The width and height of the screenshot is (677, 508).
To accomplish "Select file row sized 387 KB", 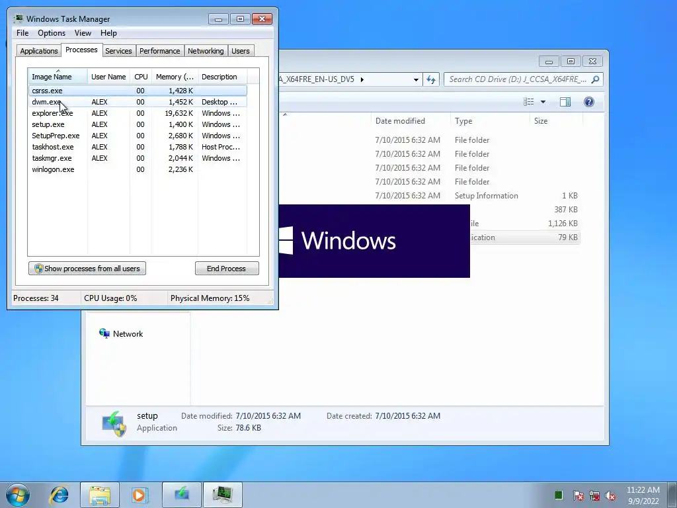I will pyautogui.click(x=524, y=210).
